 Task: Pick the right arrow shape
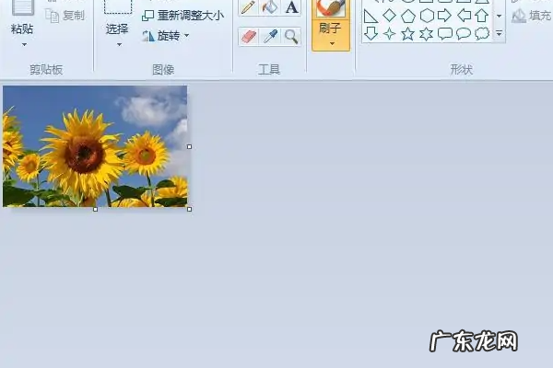click(444, 16)
